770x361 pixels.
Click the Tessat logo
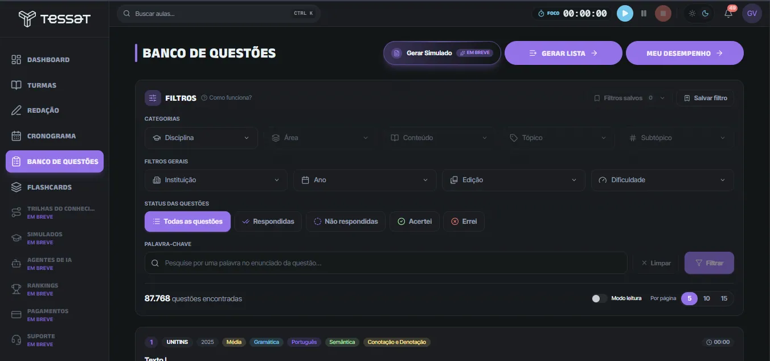(54, 19)
